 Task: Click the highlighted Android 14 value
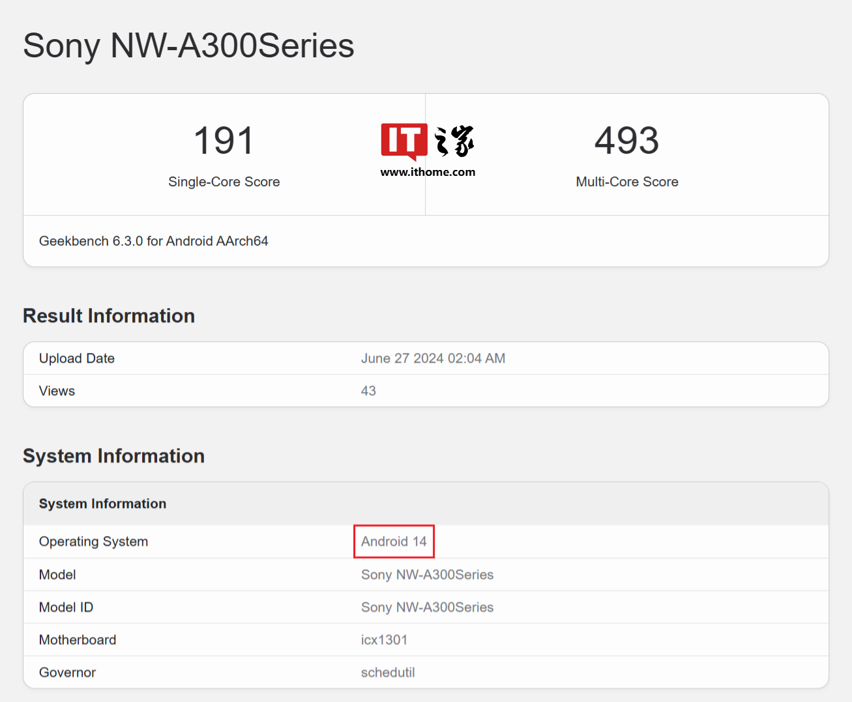[394, 541]
